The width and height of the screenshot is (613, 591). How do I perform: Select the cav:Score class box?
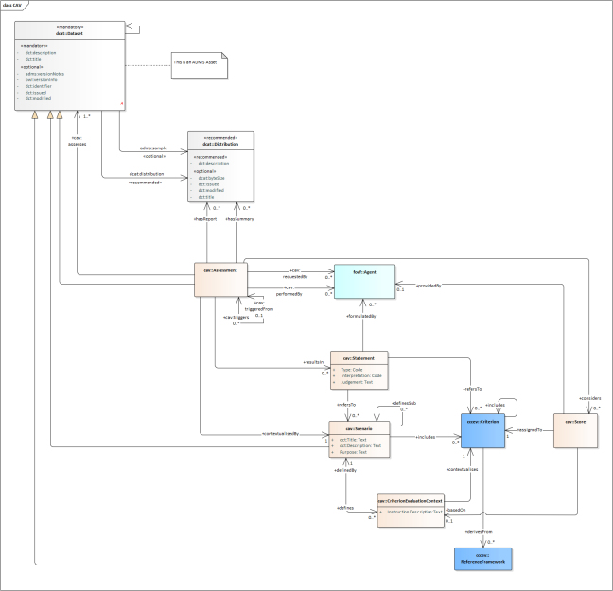(x=575, y=431)
